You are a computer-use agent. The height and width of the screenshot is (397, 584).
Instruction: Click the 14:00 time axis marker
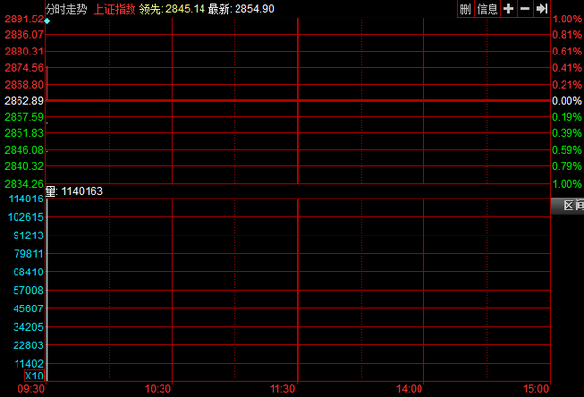410,389
